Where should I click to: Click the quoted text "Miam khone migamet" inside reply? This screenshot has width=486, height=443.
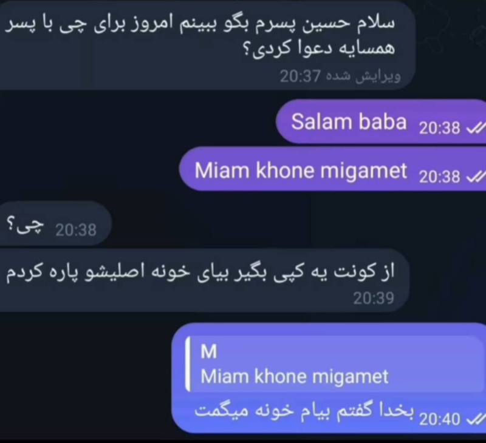coord(294,376)
